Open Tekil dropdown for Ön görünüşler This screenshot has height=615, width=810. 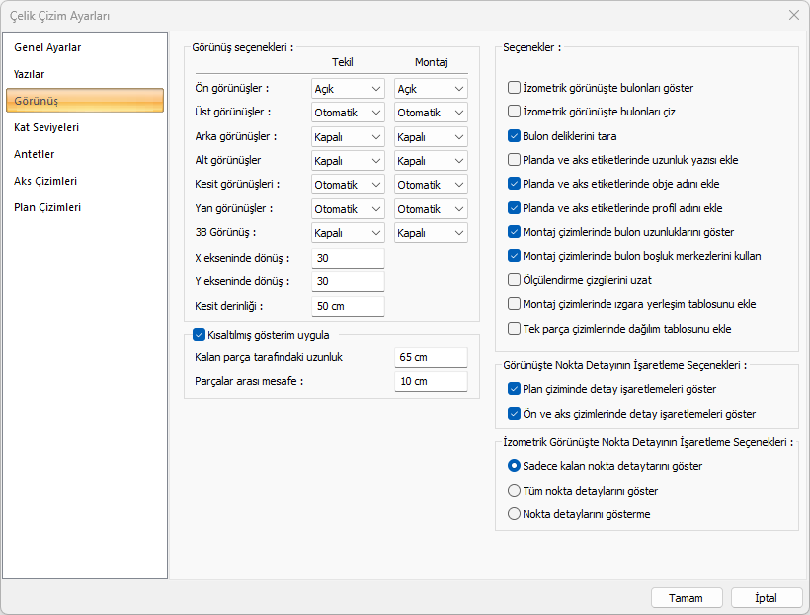pos(348,89)
